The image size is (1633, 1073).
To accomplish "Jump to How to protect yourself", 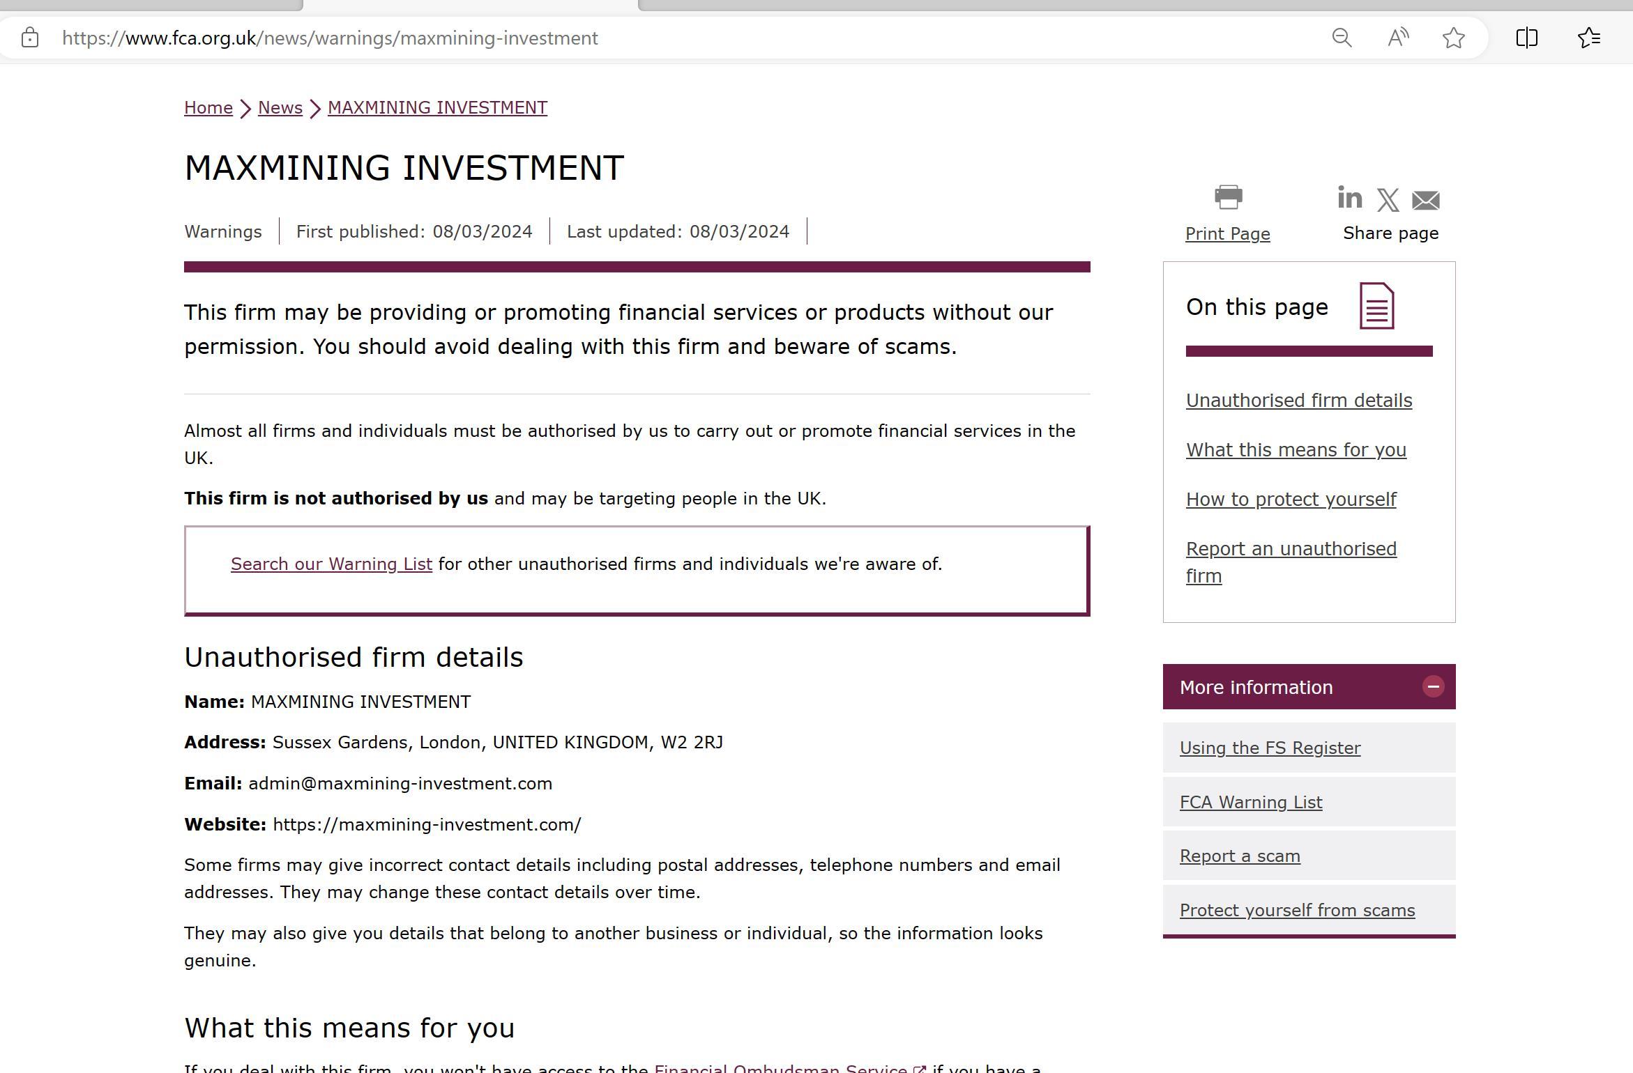I will pos(1291,500).
